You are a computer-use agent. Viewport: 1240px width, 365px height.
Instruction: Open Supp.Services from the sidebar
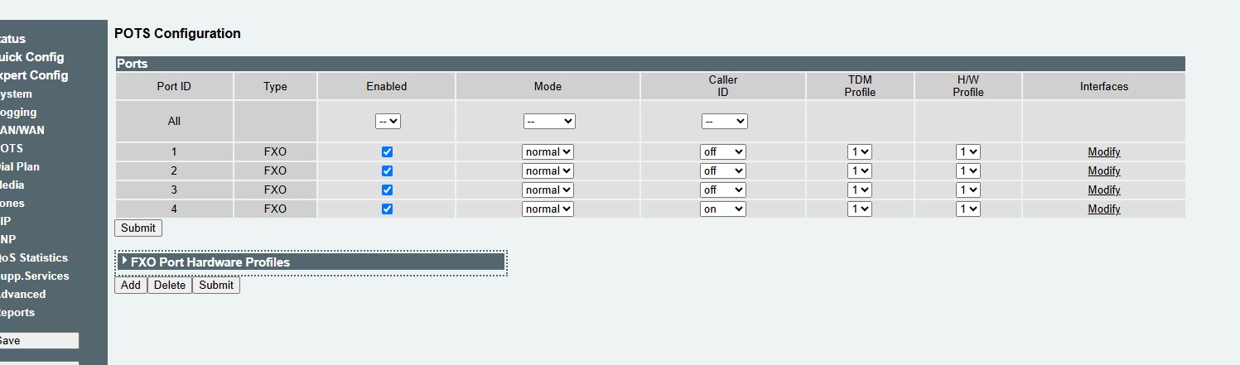(34, 276)
